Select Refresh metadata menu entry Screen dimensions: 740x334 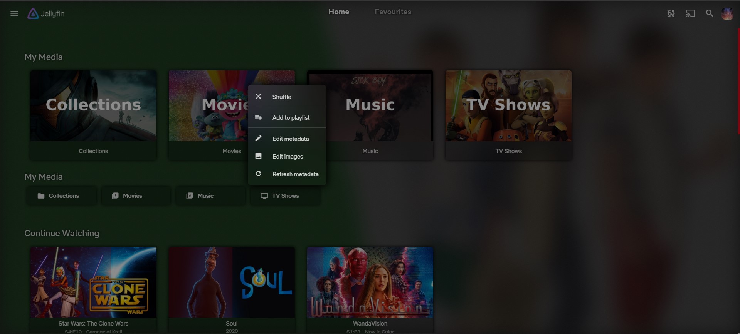287,174
